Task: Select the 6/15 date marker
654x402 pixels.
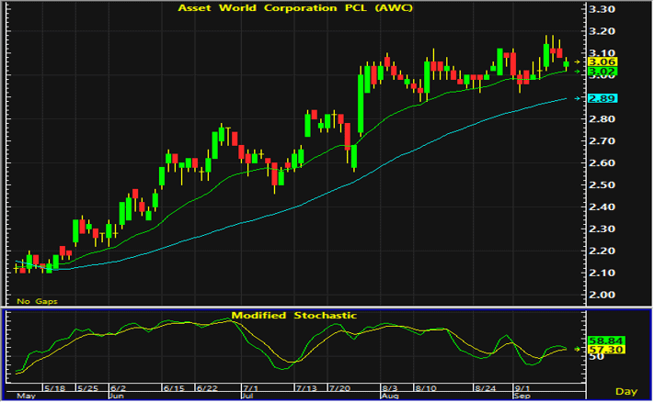Action: coord(174,388)
